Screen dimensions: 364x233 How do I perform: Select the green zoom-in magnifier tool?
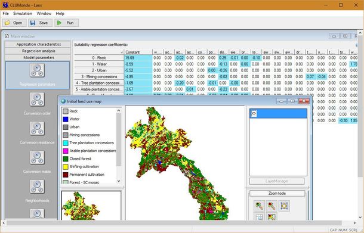coord(259,206)
